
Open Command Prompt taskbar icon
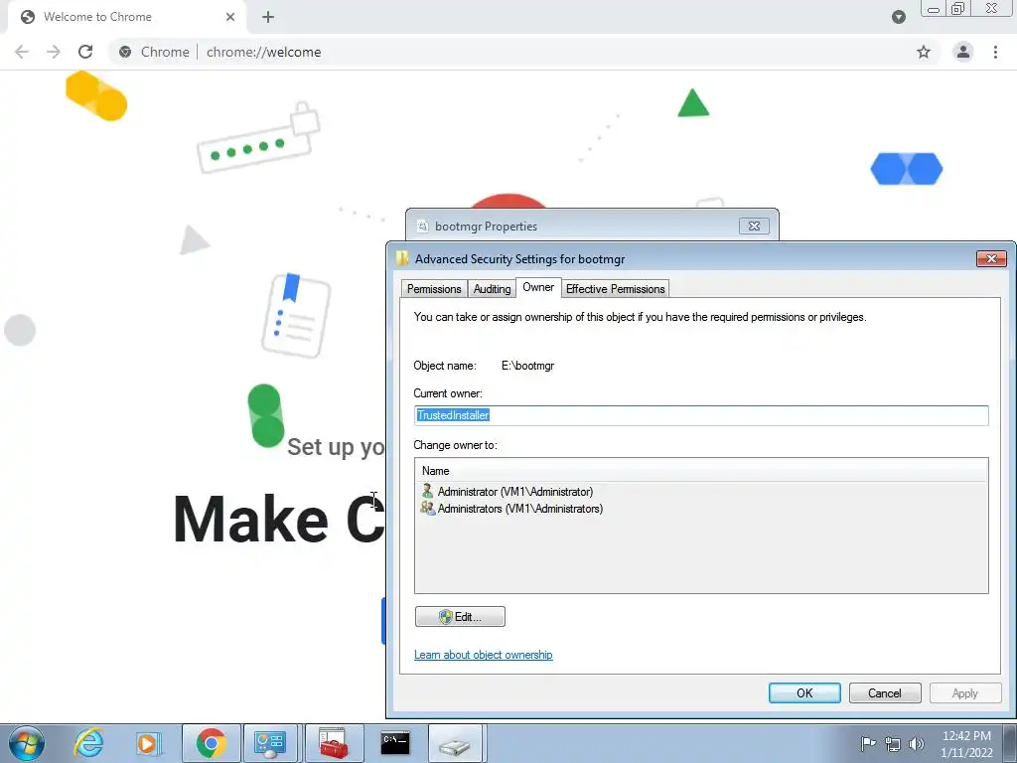tap(395, 743)
